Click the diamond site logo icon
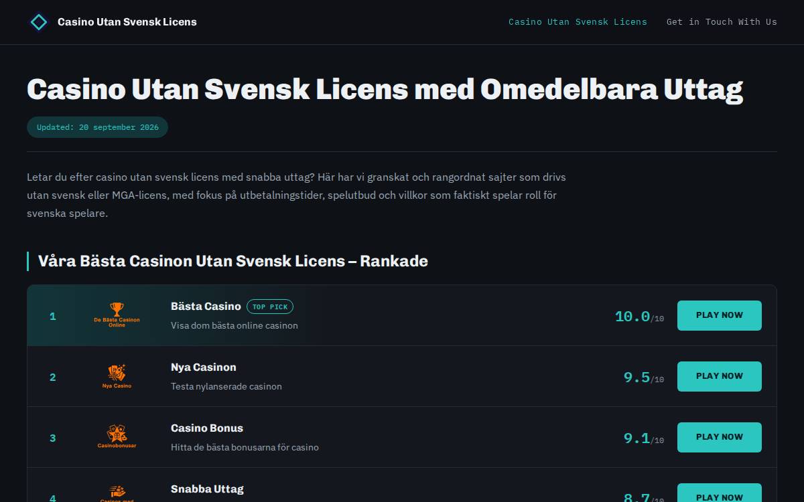The width and height of the screenshot is (804, 502). (x=39, y=22)
